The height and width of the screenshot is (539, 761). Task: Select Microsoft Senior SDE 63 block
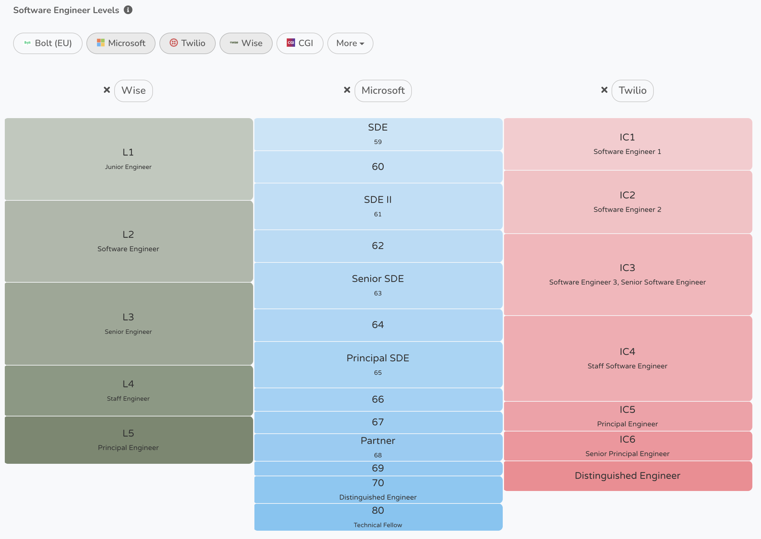point(378,286)
